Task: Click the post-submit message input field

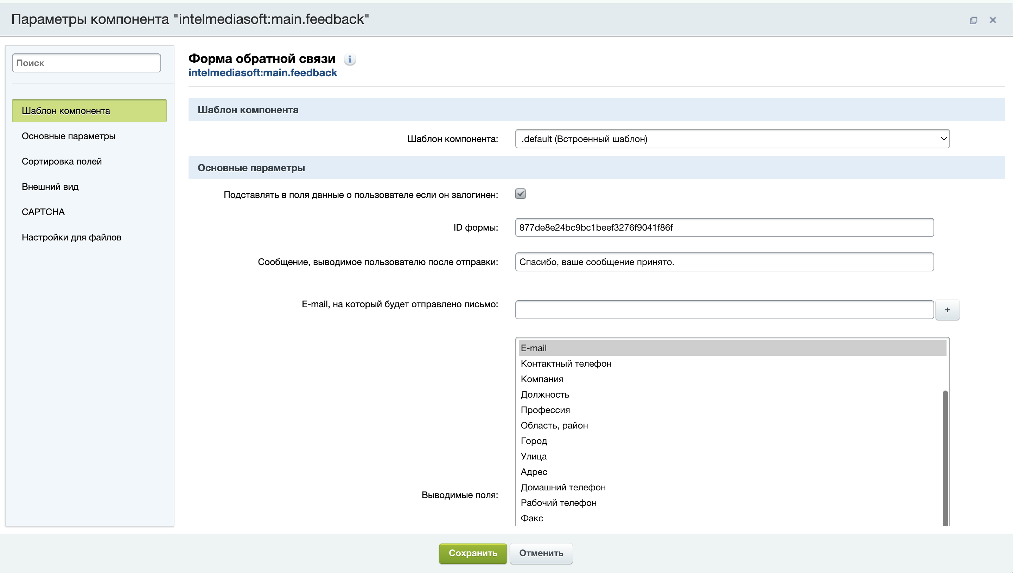Action: (x=725, y=262)
